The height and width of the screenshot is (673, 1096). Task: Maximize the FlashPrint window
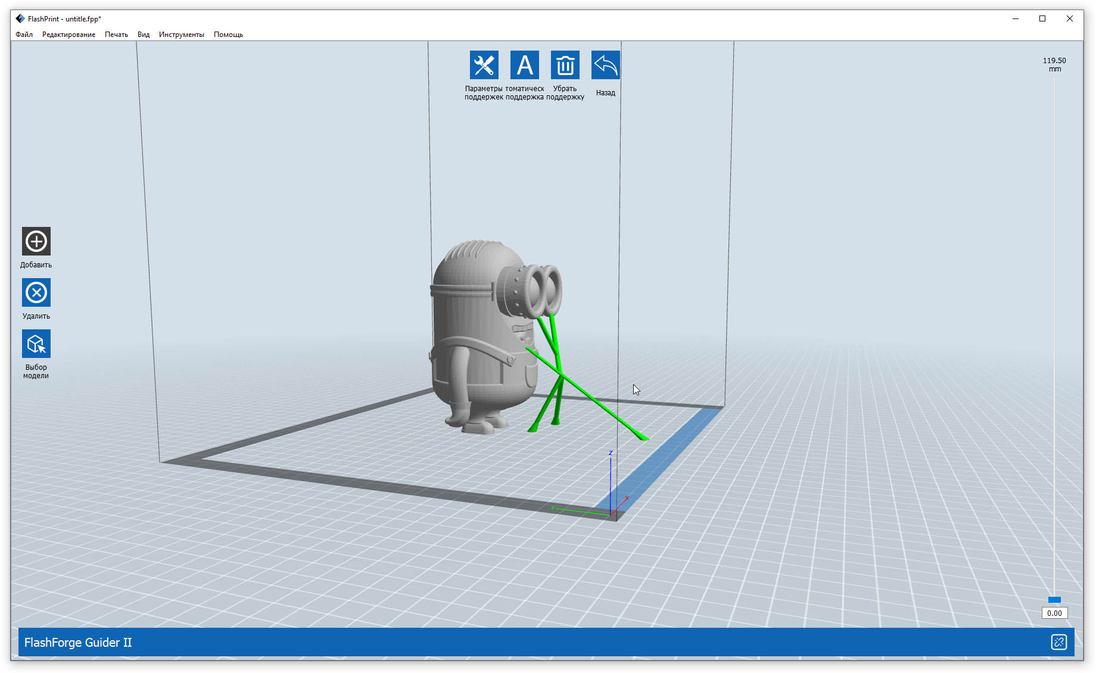(1042, 18)
